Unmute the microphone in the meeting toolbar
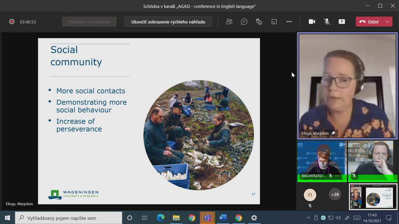 pos(327,22)
